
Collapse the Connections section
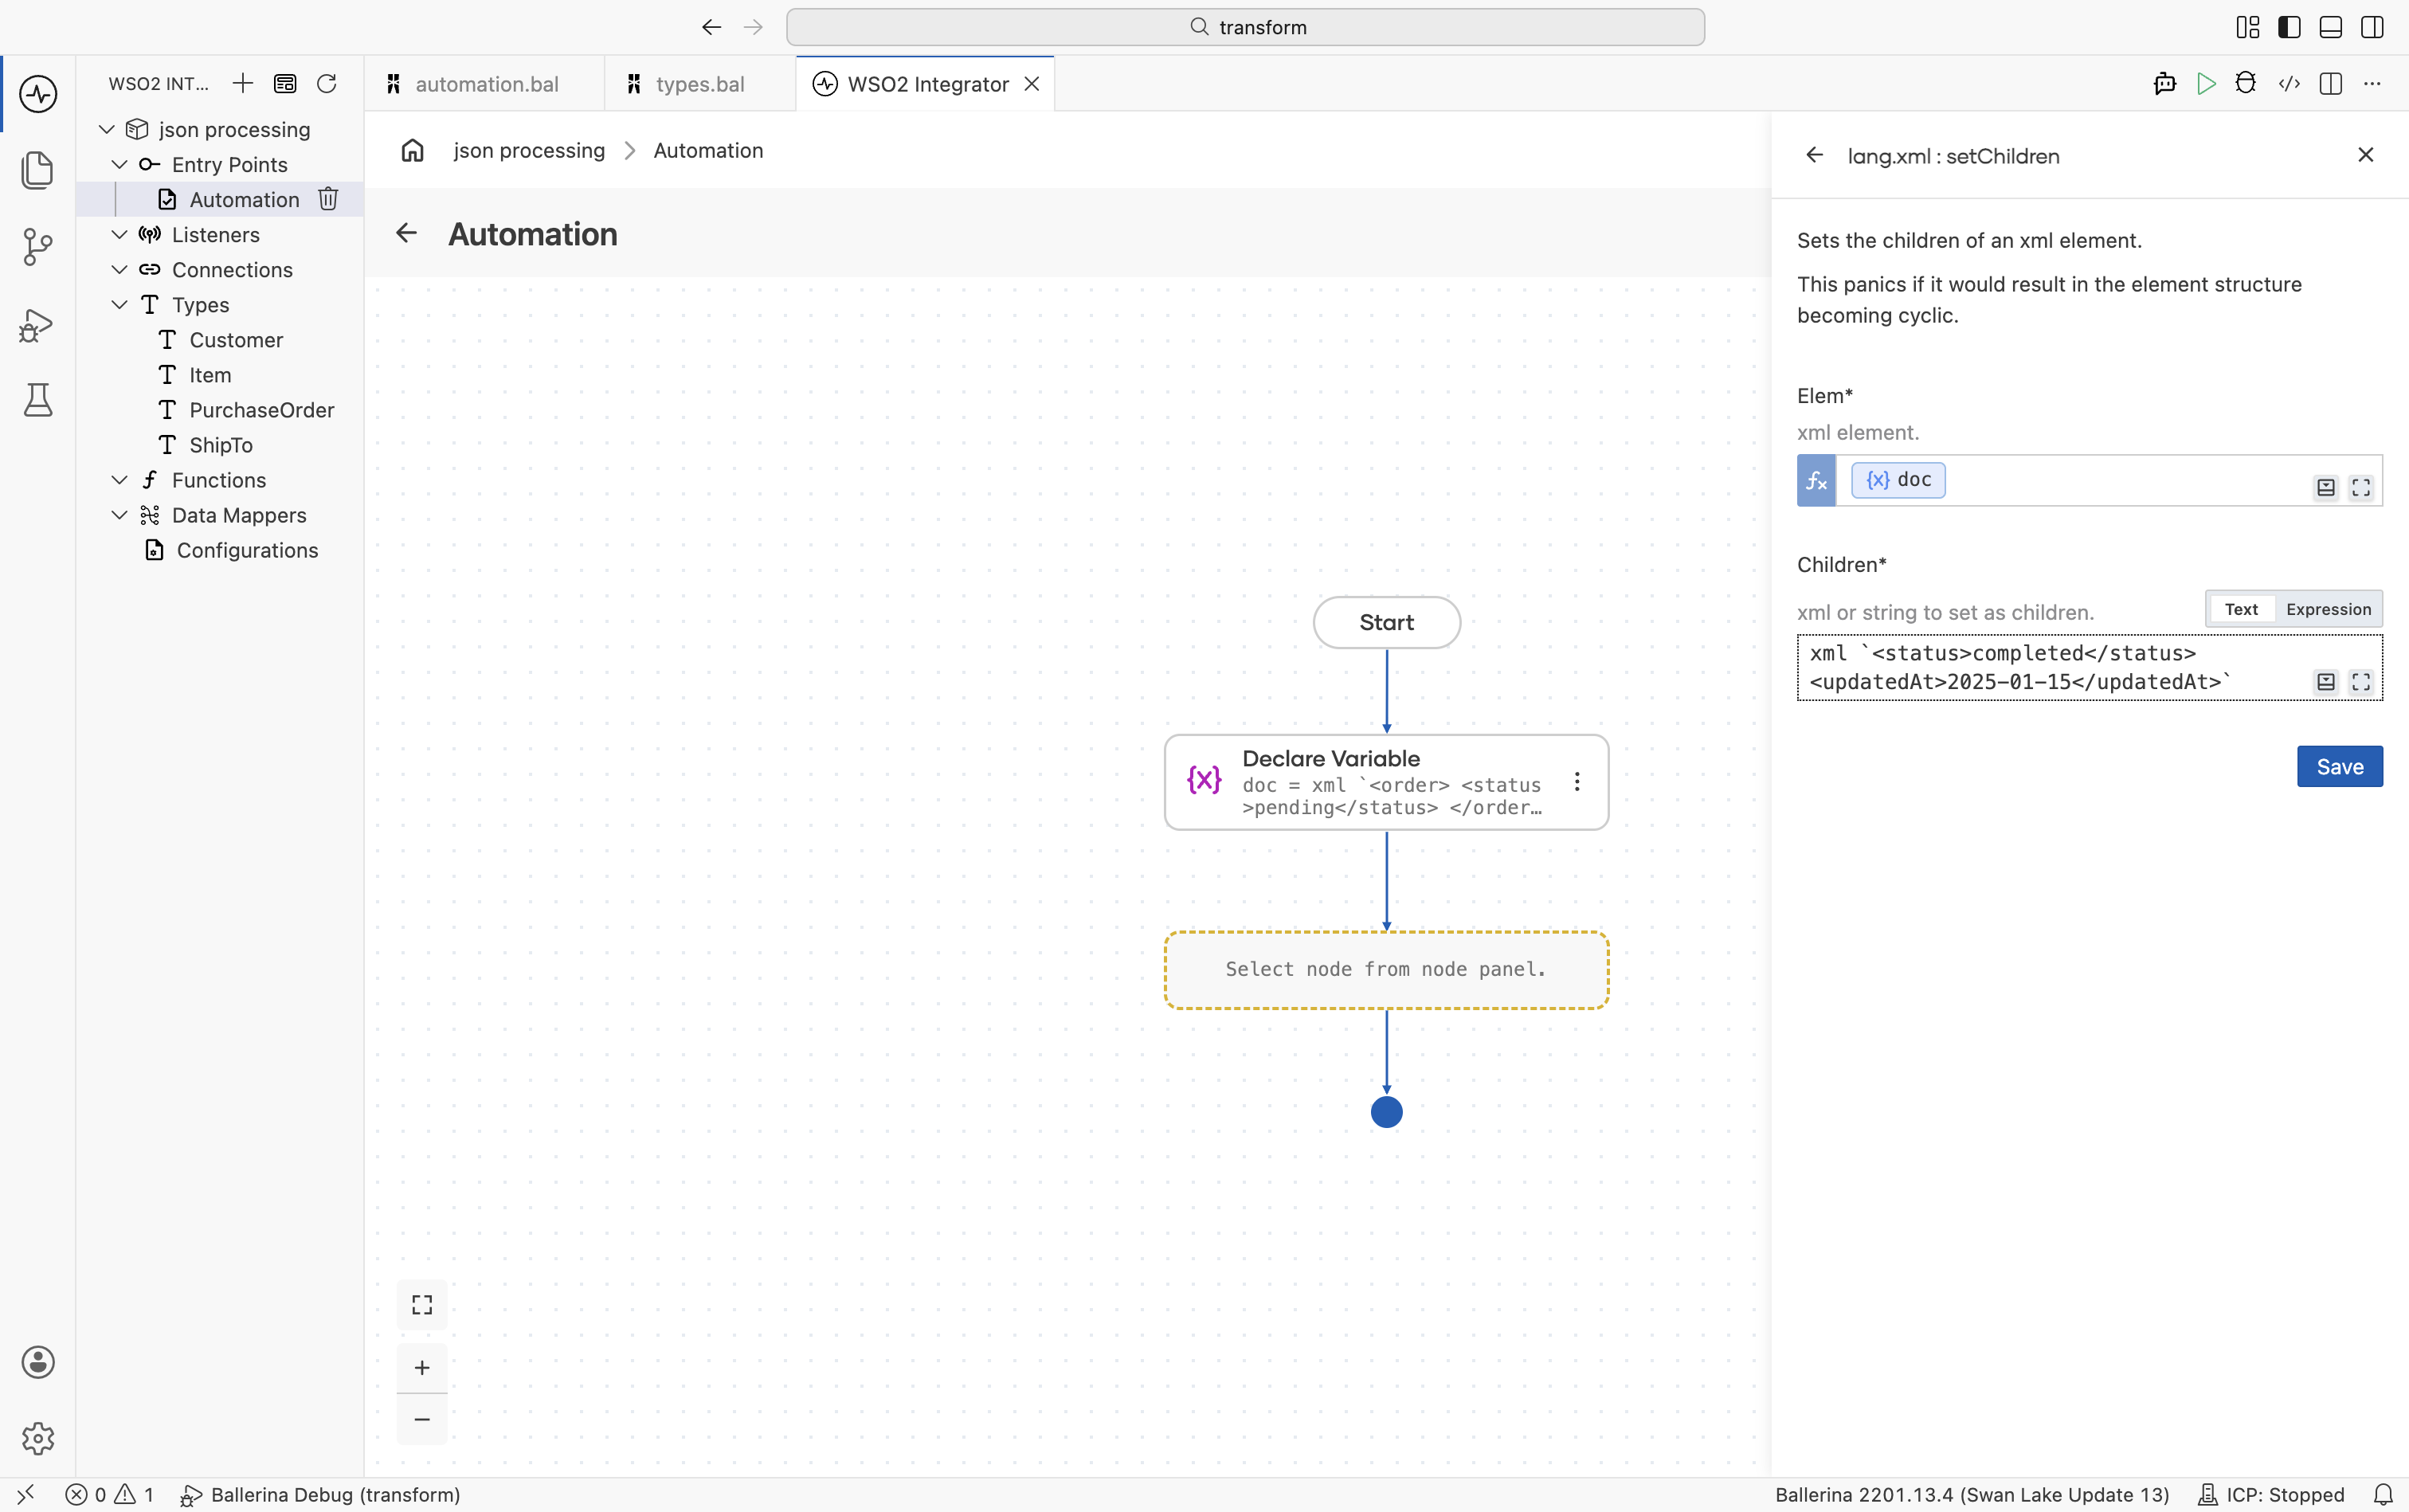(119, 269)
